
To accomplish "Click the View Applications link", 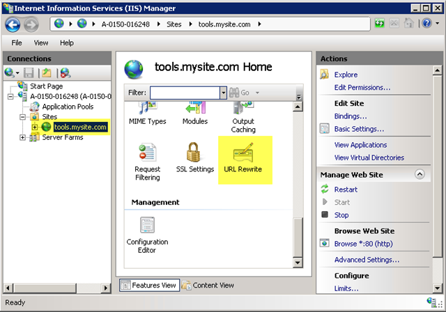I will (x=361, y=145).
